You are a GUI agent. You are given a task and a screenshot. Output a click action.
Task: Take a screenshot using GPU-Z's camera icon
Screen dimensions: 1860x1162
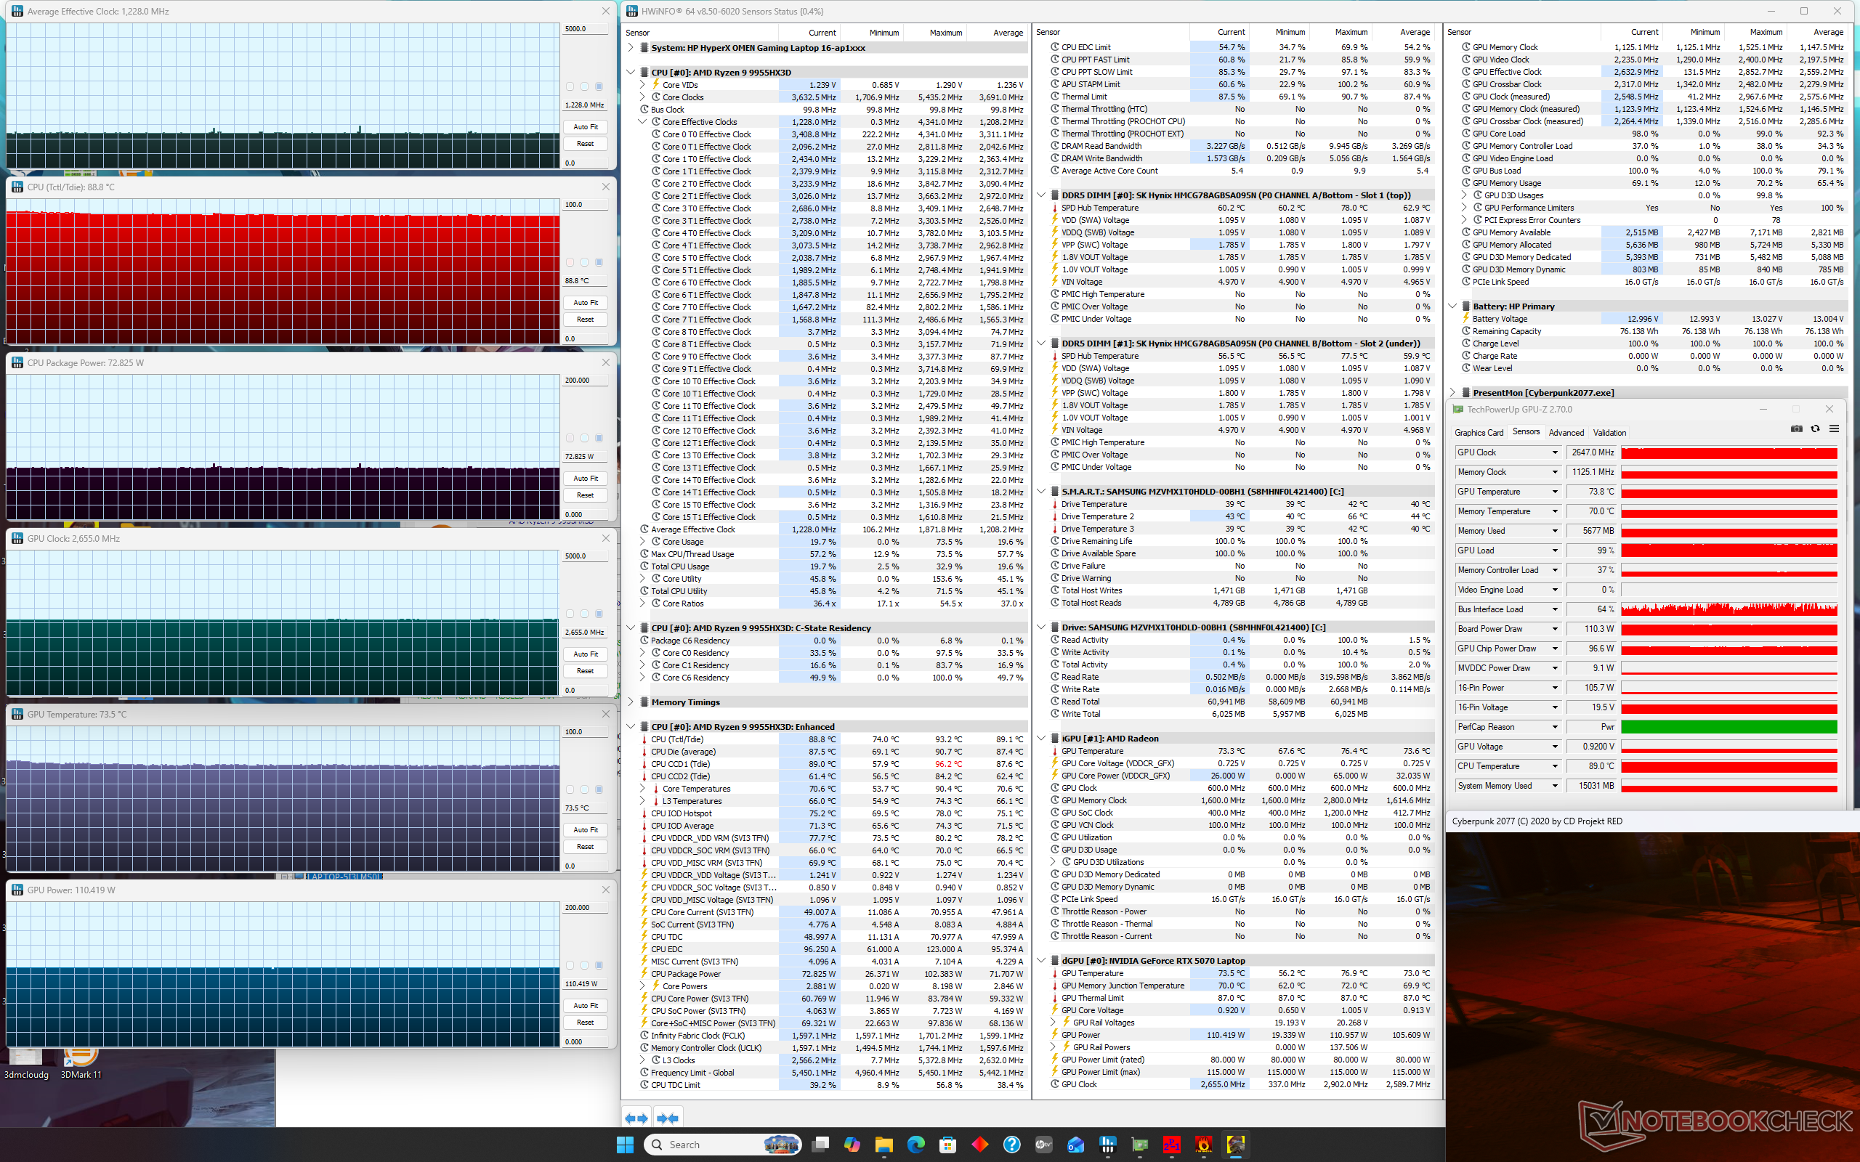(1796, 428)
